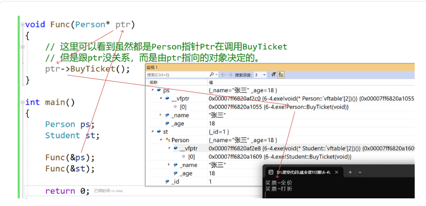Click the Student::BuyTicket(void) value cell
Image resolution: width=426 pixels, height=206 pixels.
280,157
